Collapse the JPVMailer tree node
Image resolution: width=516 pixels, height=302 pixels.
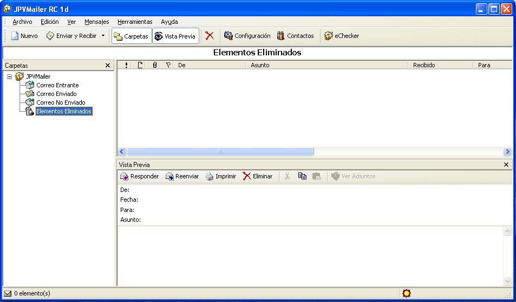pyautogui.click(x=10, y=76)
